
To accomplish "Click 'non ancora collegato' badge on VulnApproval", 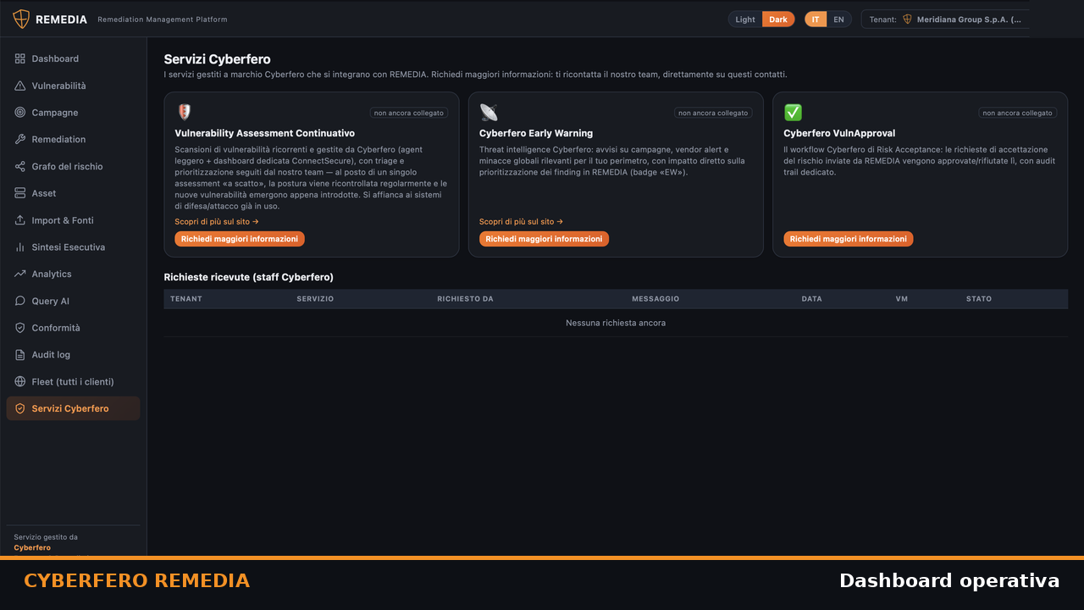I will (1018, 113).
